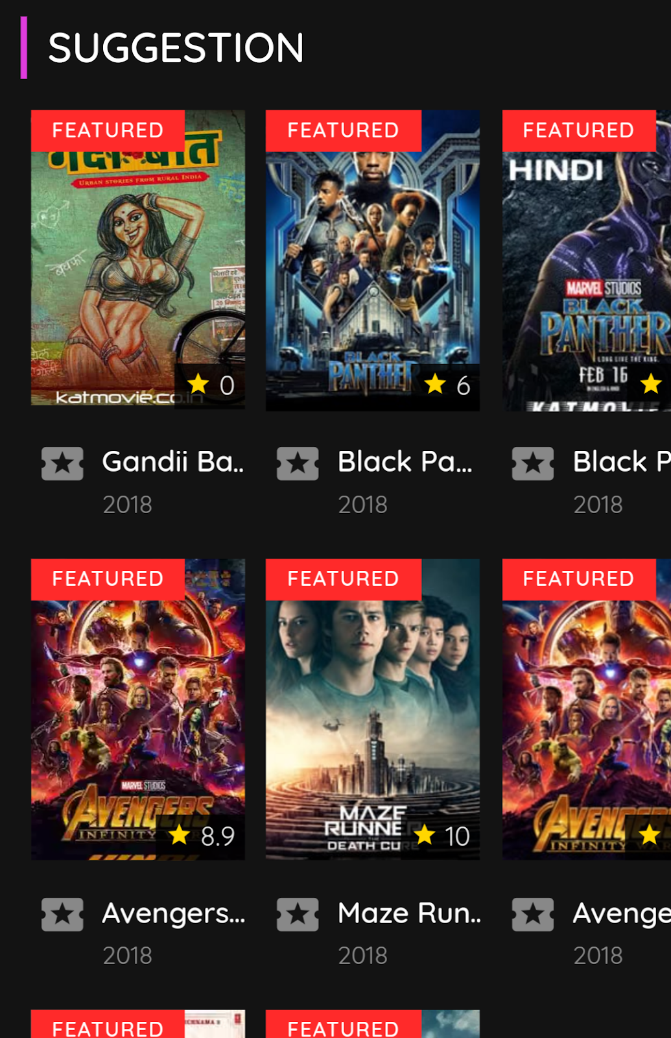Select the favorite ticket icon beside Avengers
671x1038 pixels.
tap(62, 913)
